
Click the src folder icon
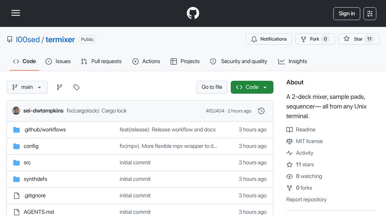(x=16, y=163)
